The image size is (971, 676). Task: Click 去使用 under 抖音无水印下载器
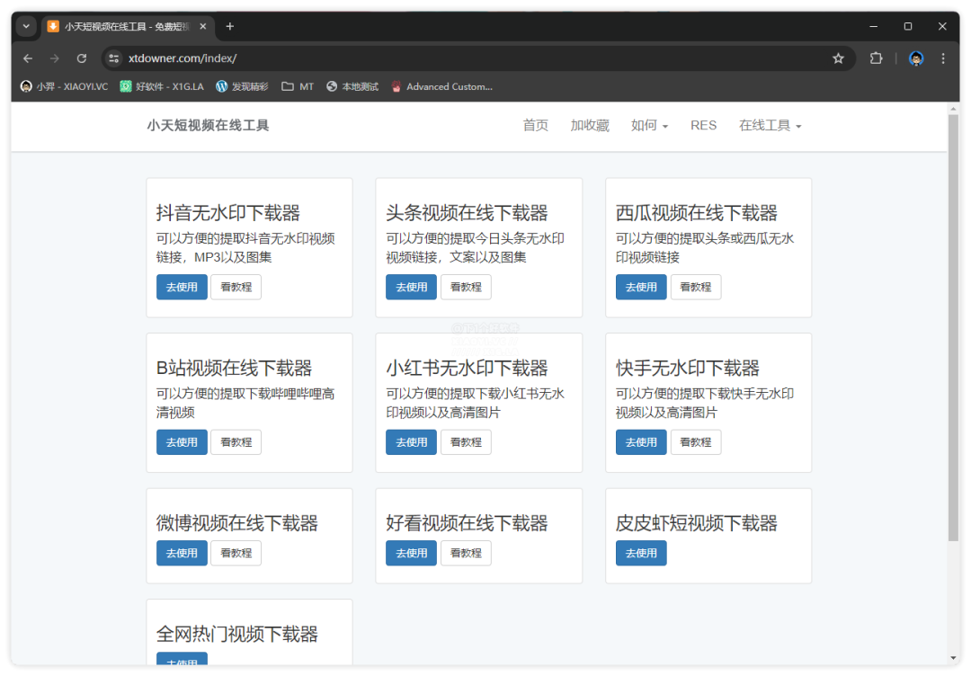[182, 287]
